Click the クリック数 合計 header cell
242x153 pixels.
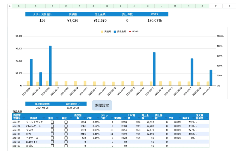pyautogui.click(x=42, y=14)
